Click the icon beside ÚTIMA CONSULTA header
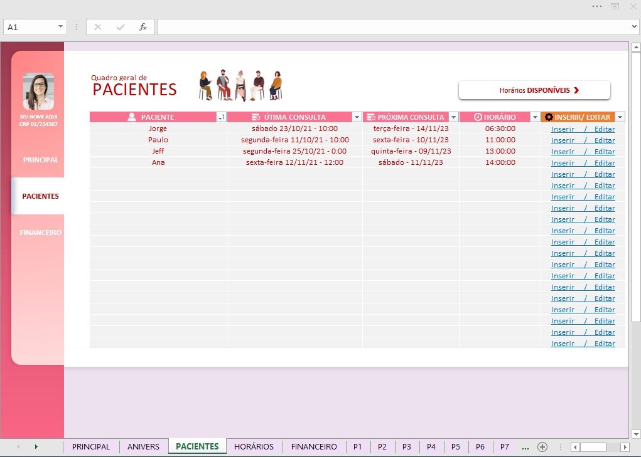Viewport: 641px width, 457px height. [x=256, y=117]
